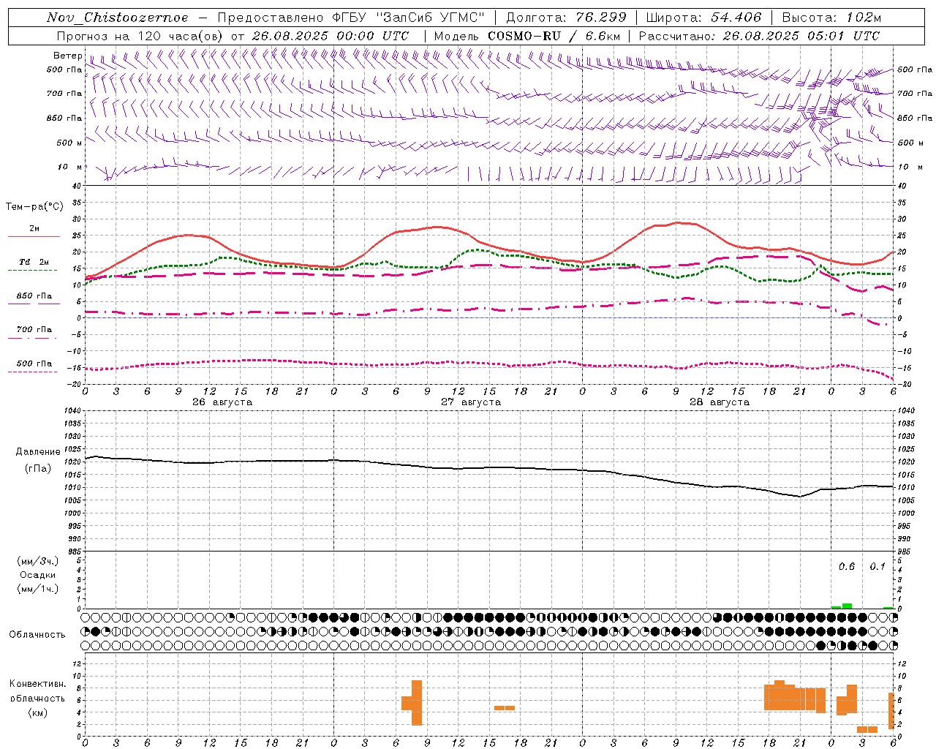Click the '28 августа' date label

click(720, 402)
